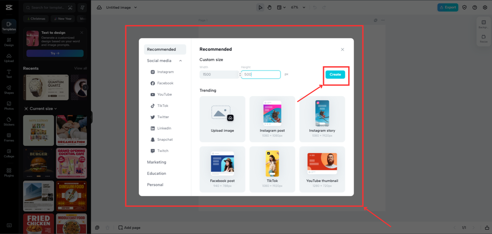Click the duplicate page icon at bottom
The image size is (492, 234).
pyautogui.click(x=97, y=227)
